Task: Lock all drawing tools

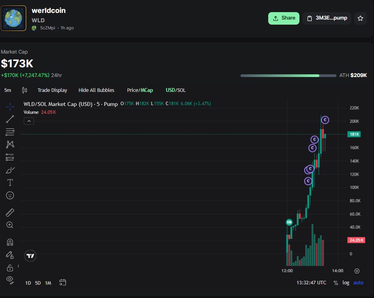Action: coord(10,268)
